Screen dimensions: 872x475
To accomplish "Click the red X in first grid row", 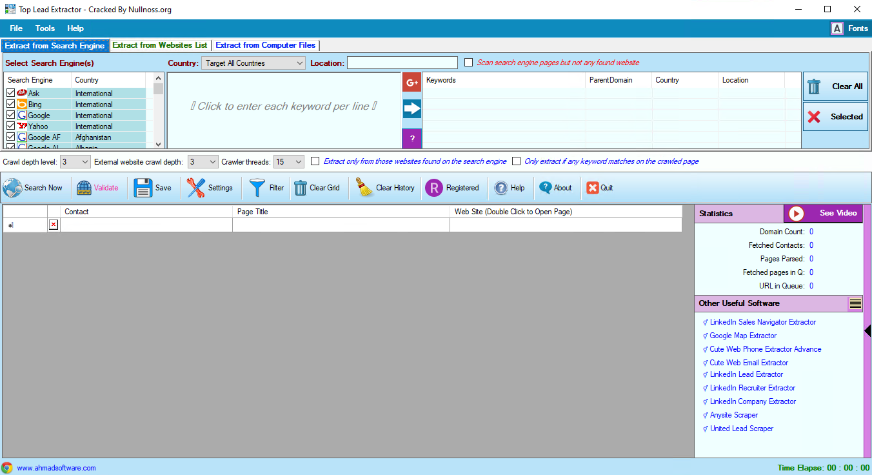I will [x=54, y=225].
